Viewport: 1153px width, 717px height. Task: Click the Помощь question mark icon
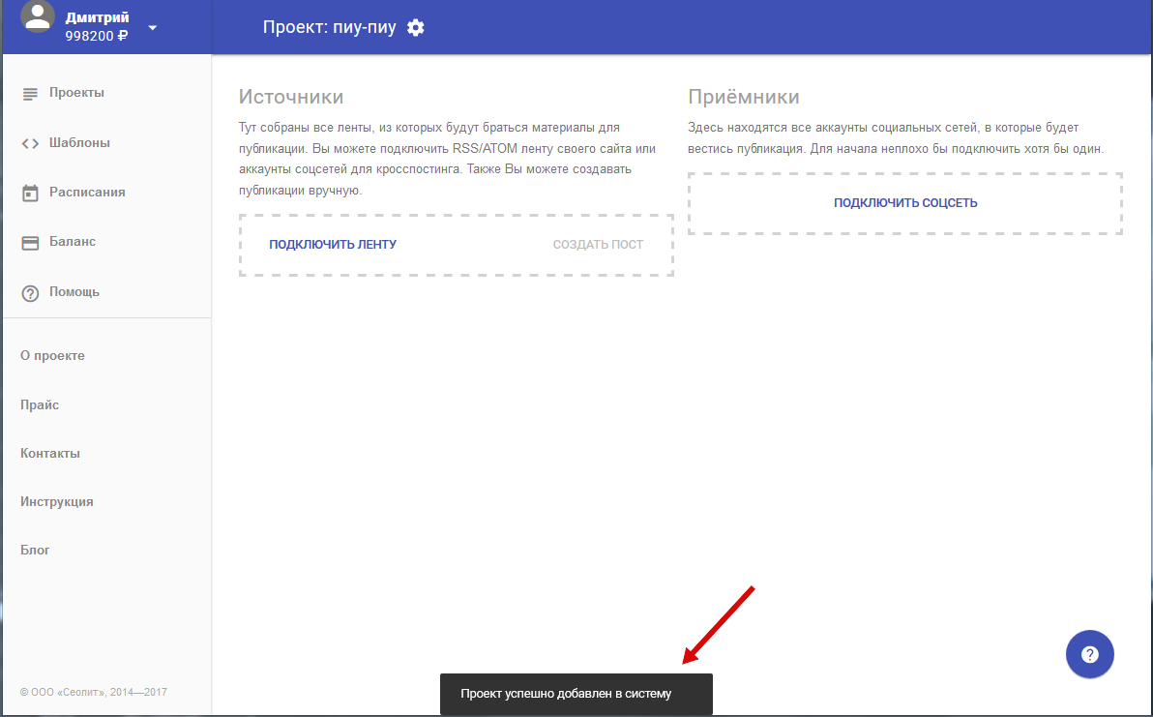tap(30, 293)
